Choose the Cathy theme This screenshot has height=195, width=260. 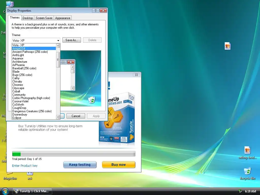click(x=34, y=78)
